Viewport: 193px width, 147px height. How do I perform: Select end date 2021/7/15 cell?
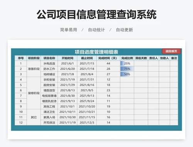87,63
